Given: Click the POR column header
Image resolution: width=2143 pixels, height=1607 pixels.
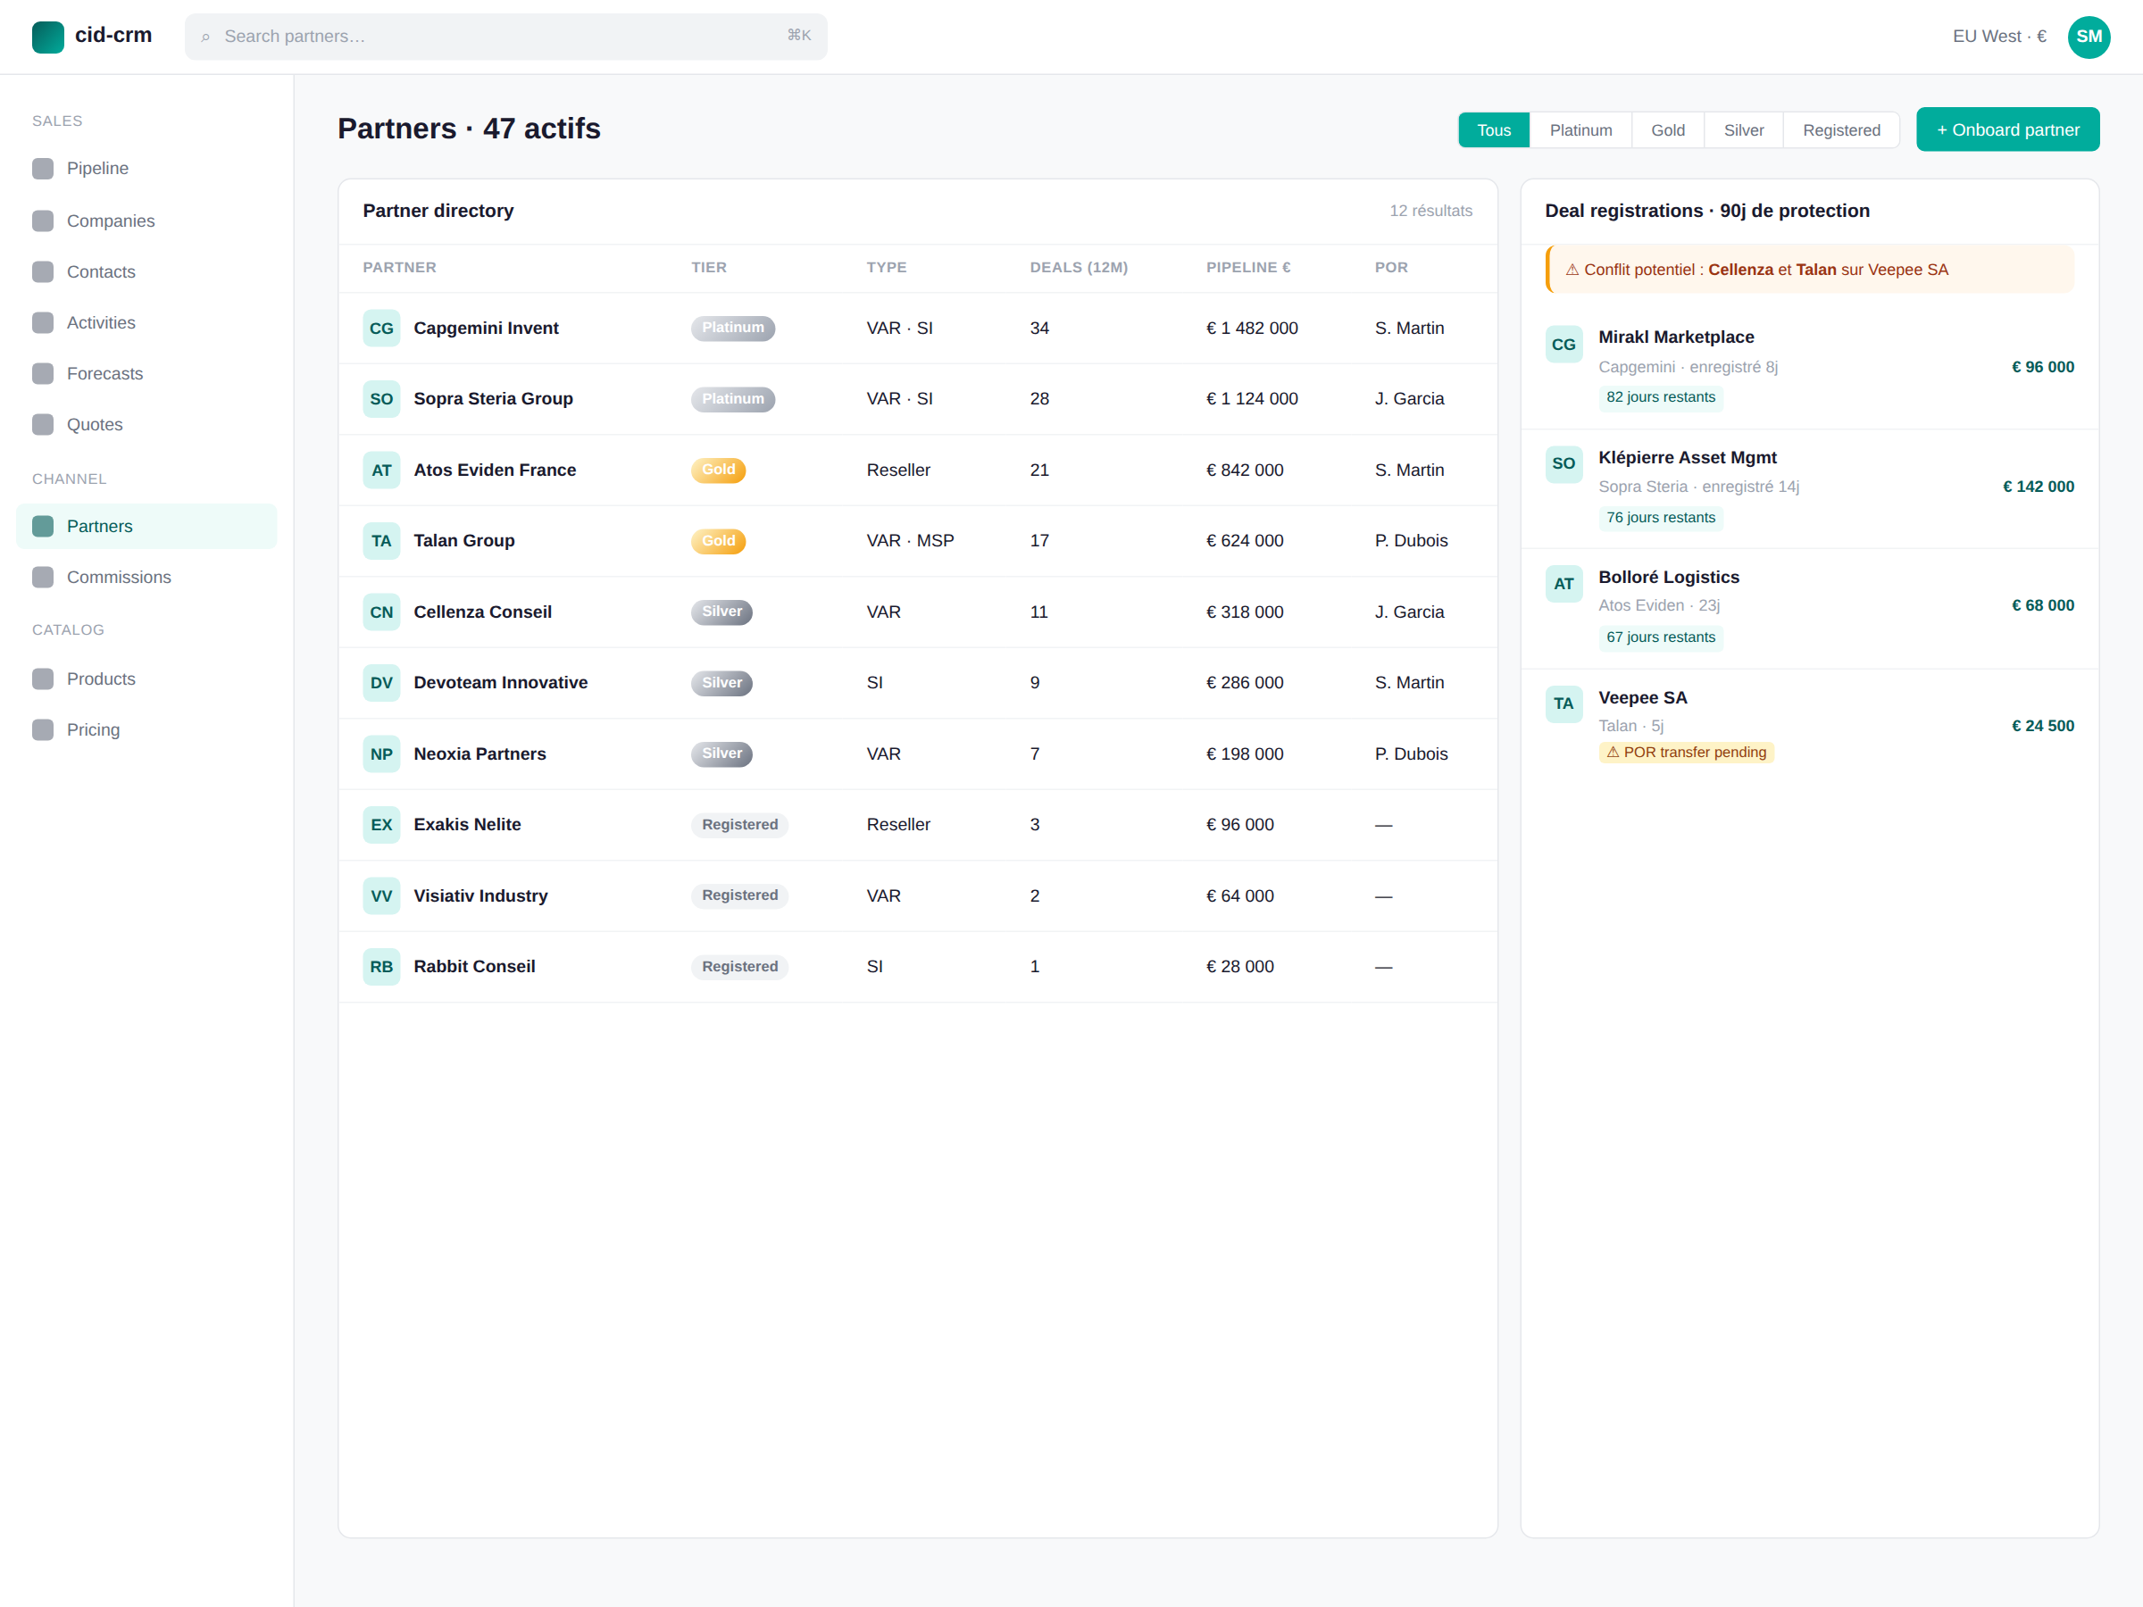Looking at the screenshot, I should coord(1391,267).
